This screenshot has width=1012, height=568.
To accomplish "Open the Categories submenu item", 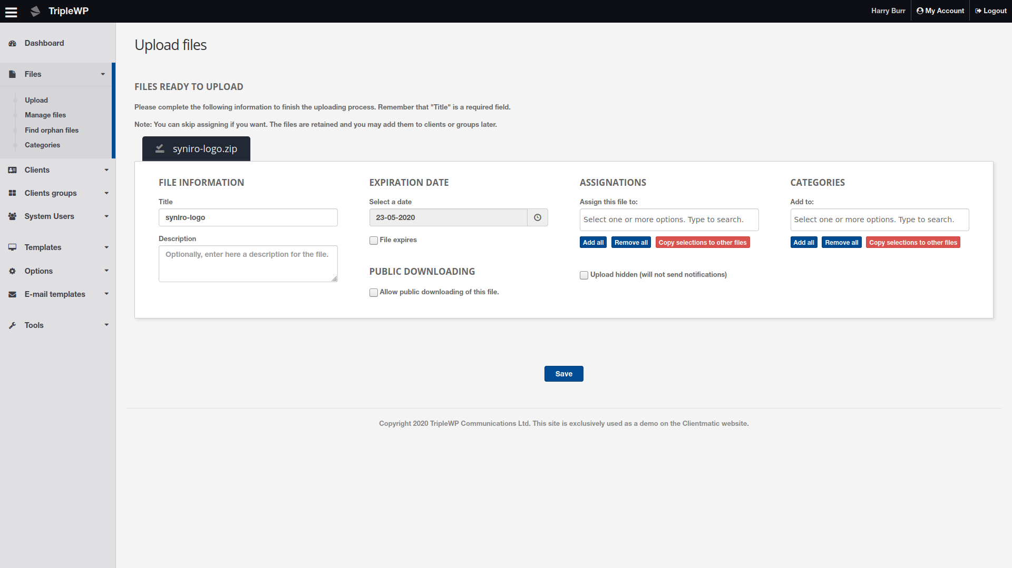I will click(42, 145).
